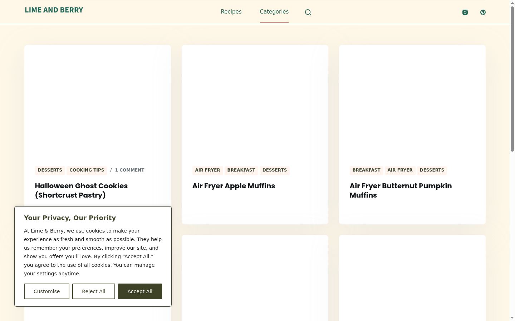Visit the Pinterest profile icon
The height and width of the screenshot is (321, 515).
[483, 12]
